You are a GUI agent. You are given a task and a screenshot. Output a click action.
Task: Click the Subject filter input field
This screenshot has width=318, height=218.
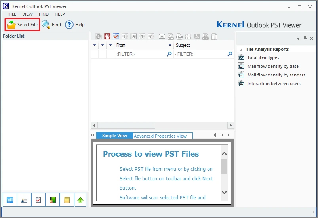coord(200,54)
